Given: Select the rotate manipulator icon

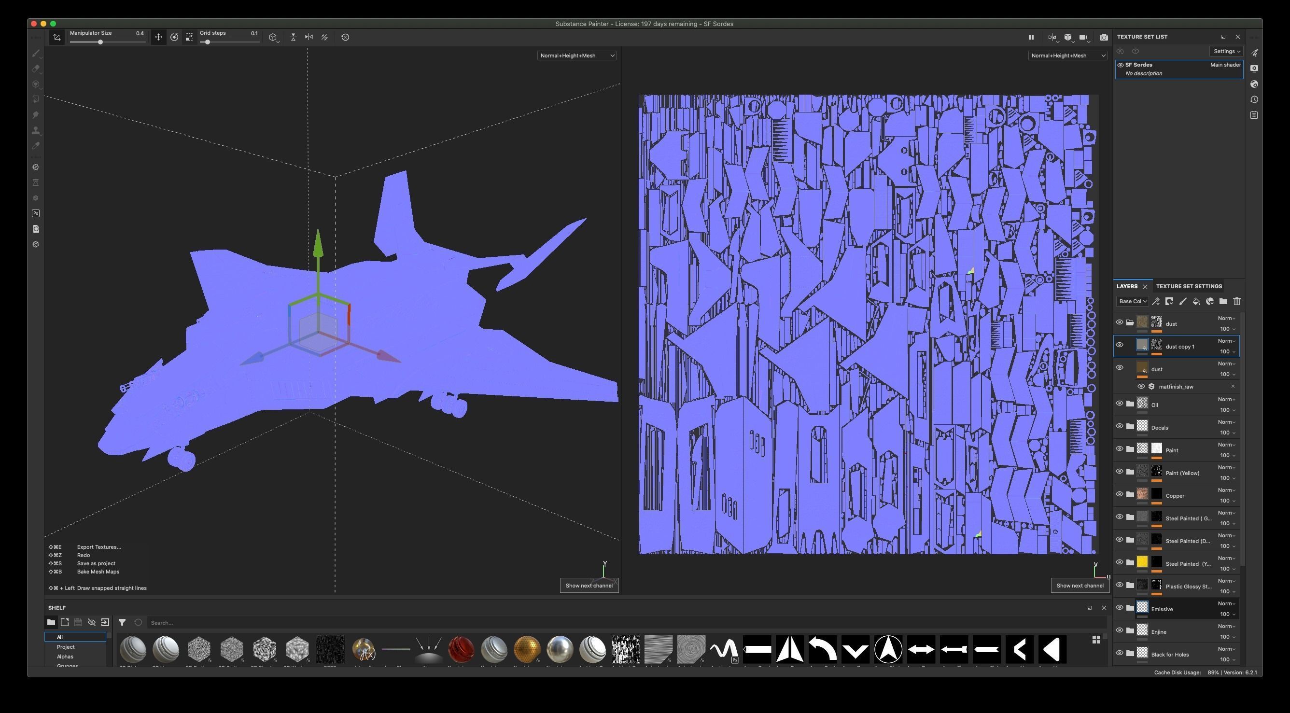Looking at the screenshot, I should click(x=174, y=37).
